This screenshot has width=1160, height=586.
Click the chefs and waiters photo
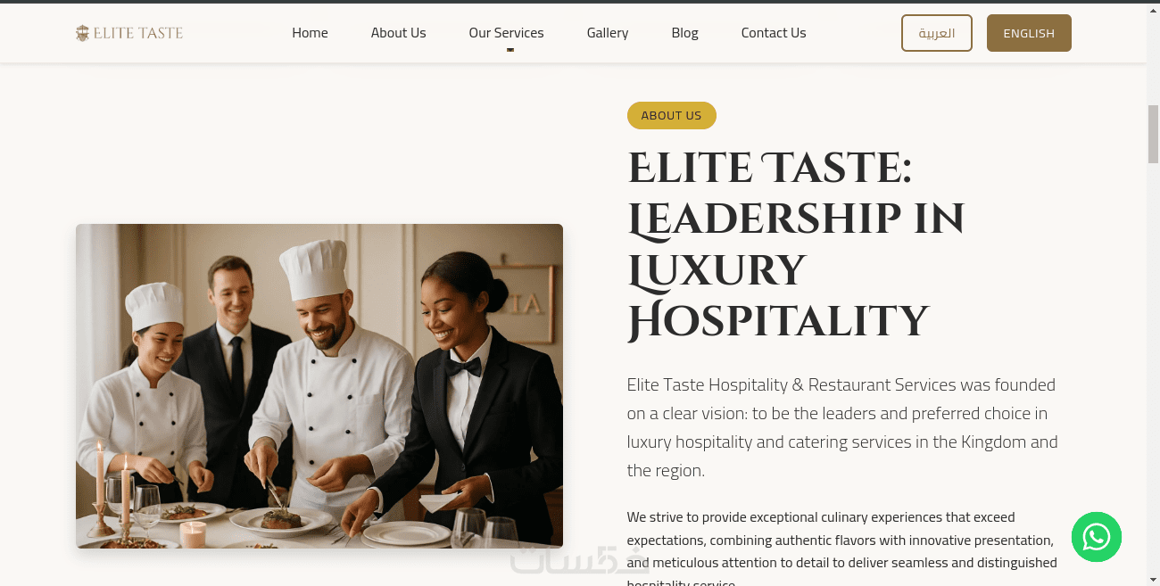coord(319,385)
